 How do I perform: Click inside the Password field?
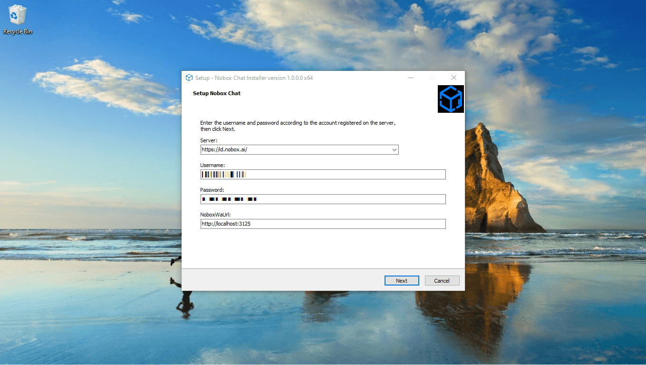coord(323,199)
